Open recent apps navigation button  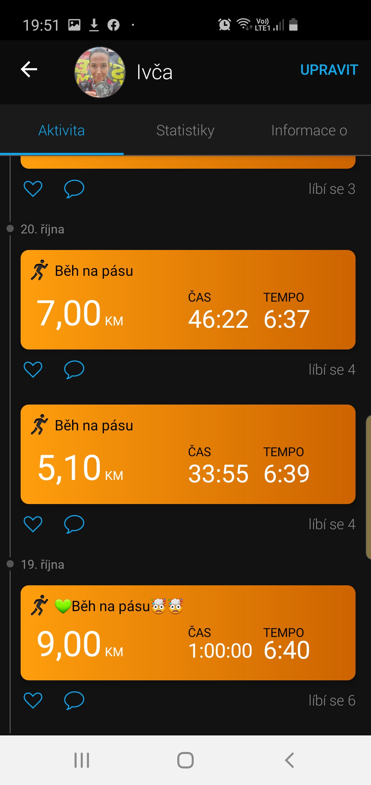pos(82,760)
